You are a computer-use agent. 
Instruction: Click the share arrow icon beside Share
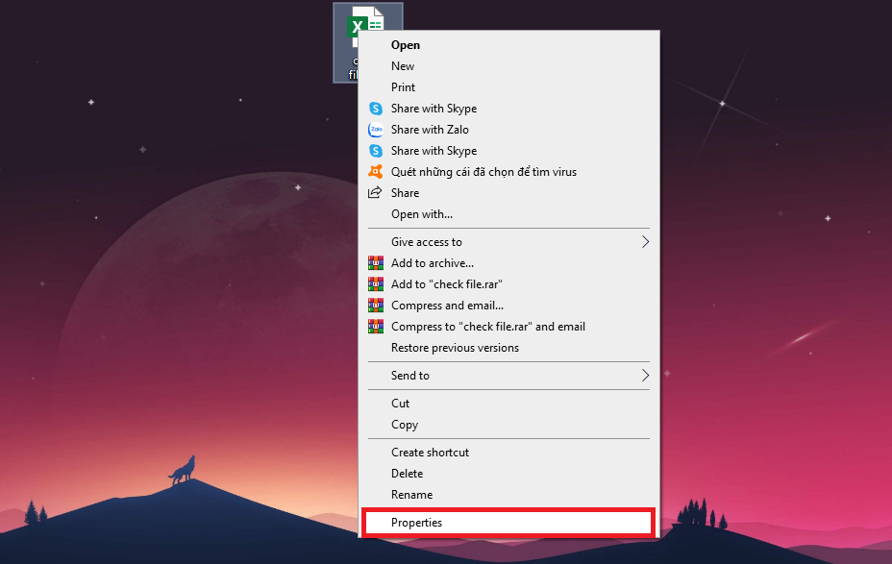tap(375, 193)
